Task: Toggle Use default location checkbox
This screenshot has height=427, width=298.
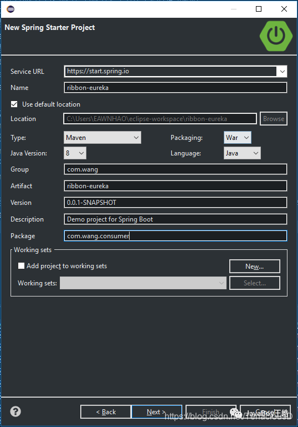Action: point(14,104)
